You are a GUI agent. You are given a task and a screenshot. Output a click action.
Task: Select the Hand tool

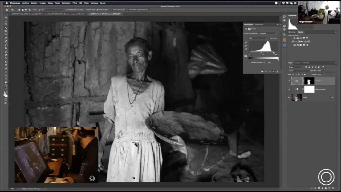6,82
